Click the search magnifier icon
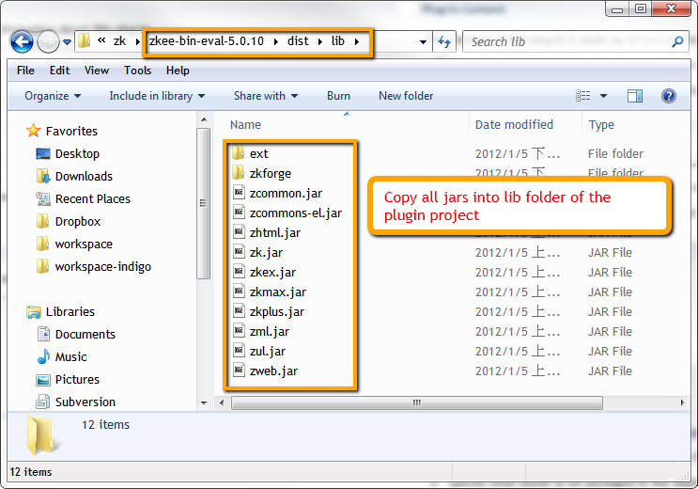 point(678,42)
